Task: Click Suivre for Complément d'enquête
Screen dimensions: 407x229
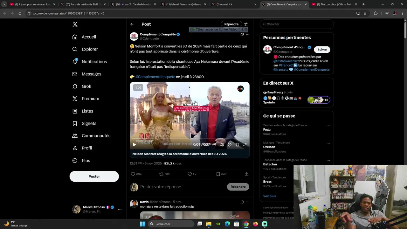Action: tap(322, 50)
